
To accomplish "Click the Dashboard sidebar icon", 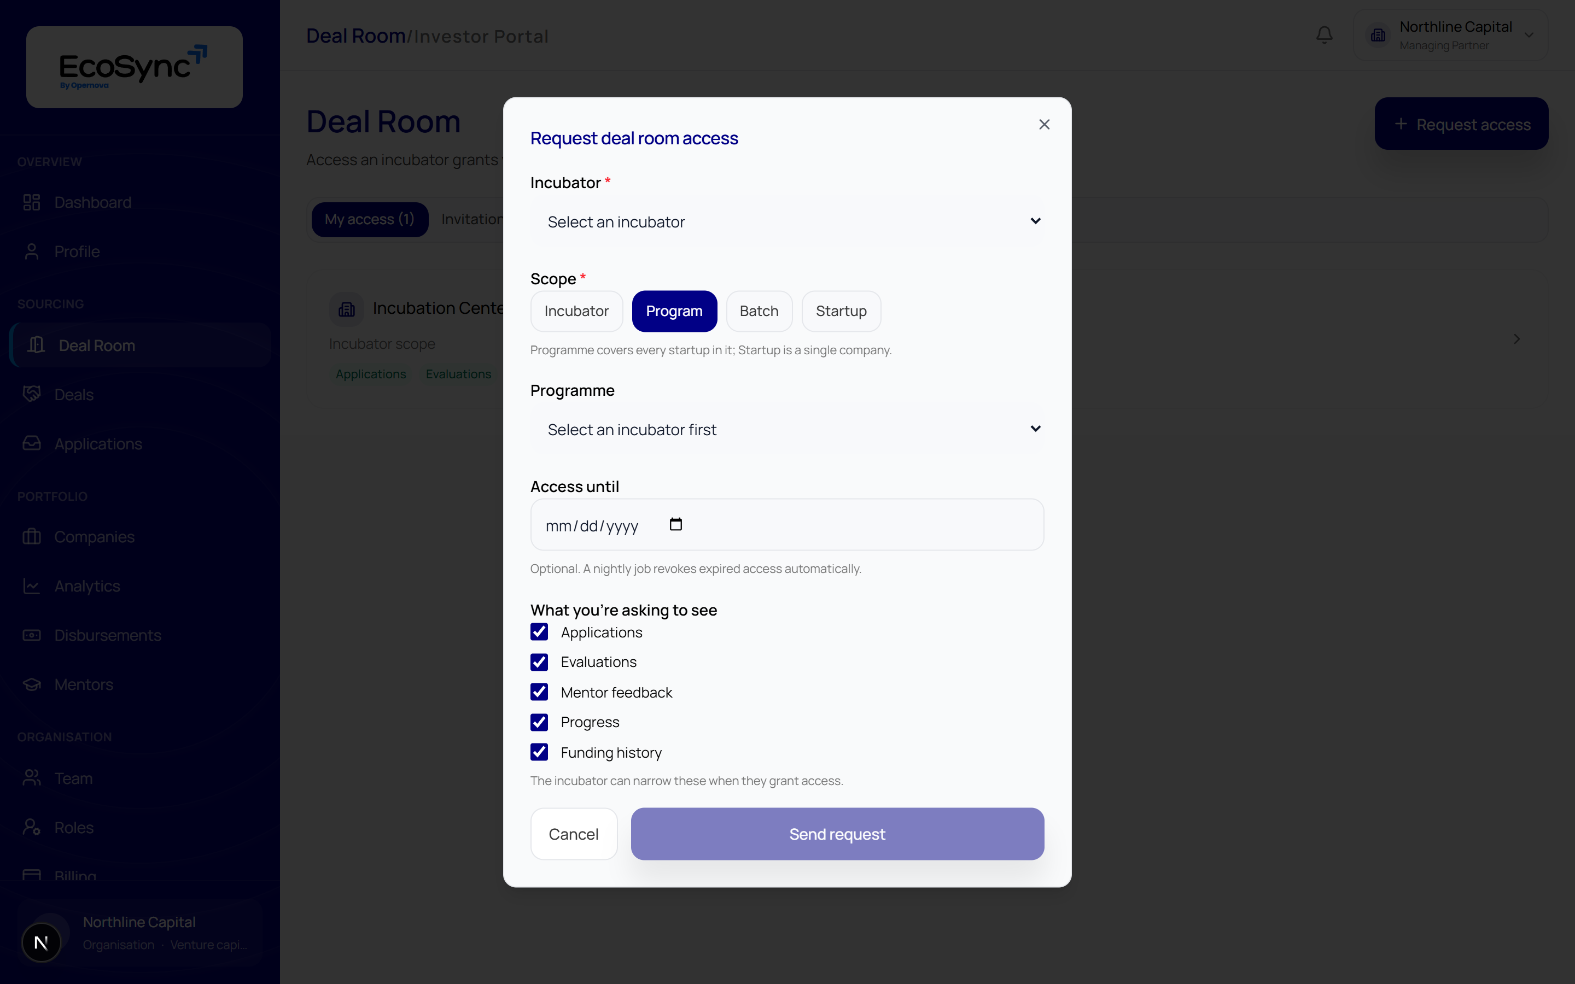I will point(31,202).
